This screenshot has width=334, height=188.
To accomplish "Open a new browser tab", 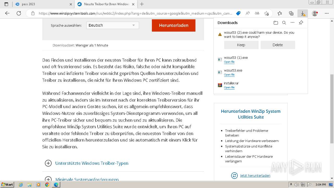I will [x=142, y=4].
